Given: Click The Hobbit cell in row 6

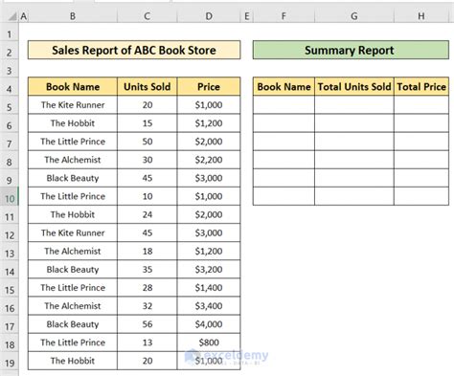Looking at the screenshot, I should tap(73, 123).
